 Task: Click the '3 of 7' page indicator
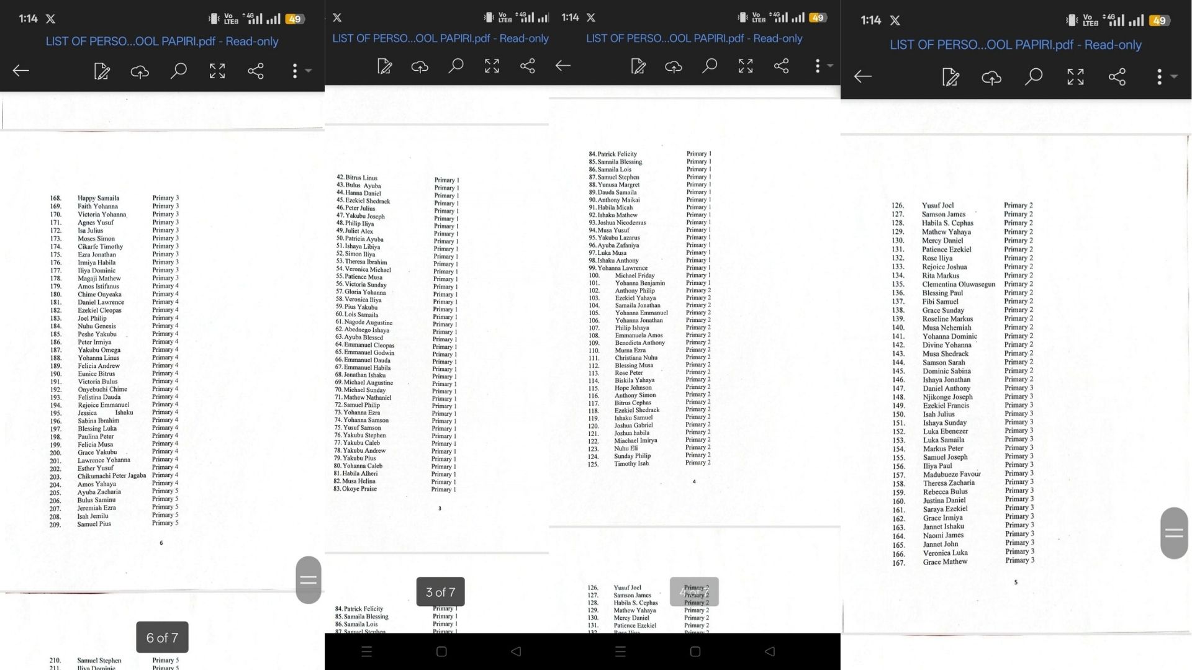pos(440,592)
